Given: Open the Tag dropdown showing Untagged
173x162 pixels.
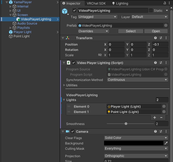Looking at the screenshot, I should point(98,17).
